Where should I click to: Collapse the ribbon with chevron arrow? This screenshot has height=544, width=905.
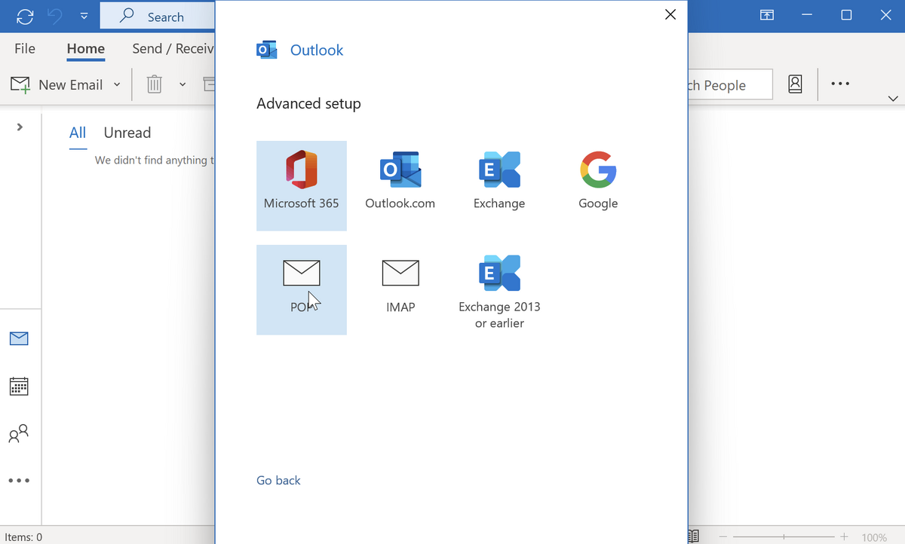point(893,99)
